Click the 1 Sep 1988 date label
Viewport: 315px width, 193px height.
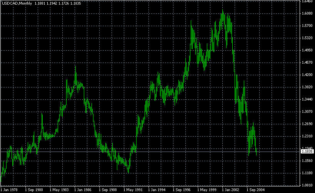pos(108,190)
